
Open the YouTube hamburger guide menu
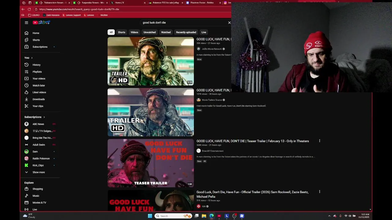coord(26,23)
